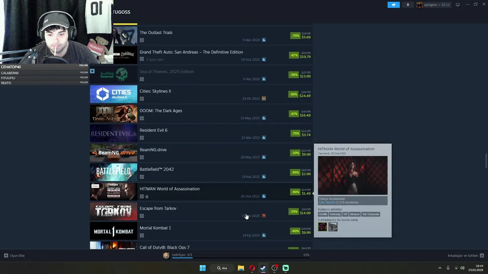488x274 pixels.
Task: Click the mixed review icon for Cities: Skylines II
Action: (263, 99)
